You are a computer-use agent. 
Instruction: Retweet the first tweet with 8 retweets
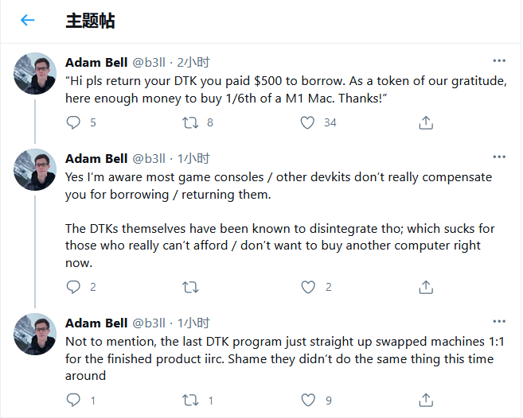click(190, 122)
